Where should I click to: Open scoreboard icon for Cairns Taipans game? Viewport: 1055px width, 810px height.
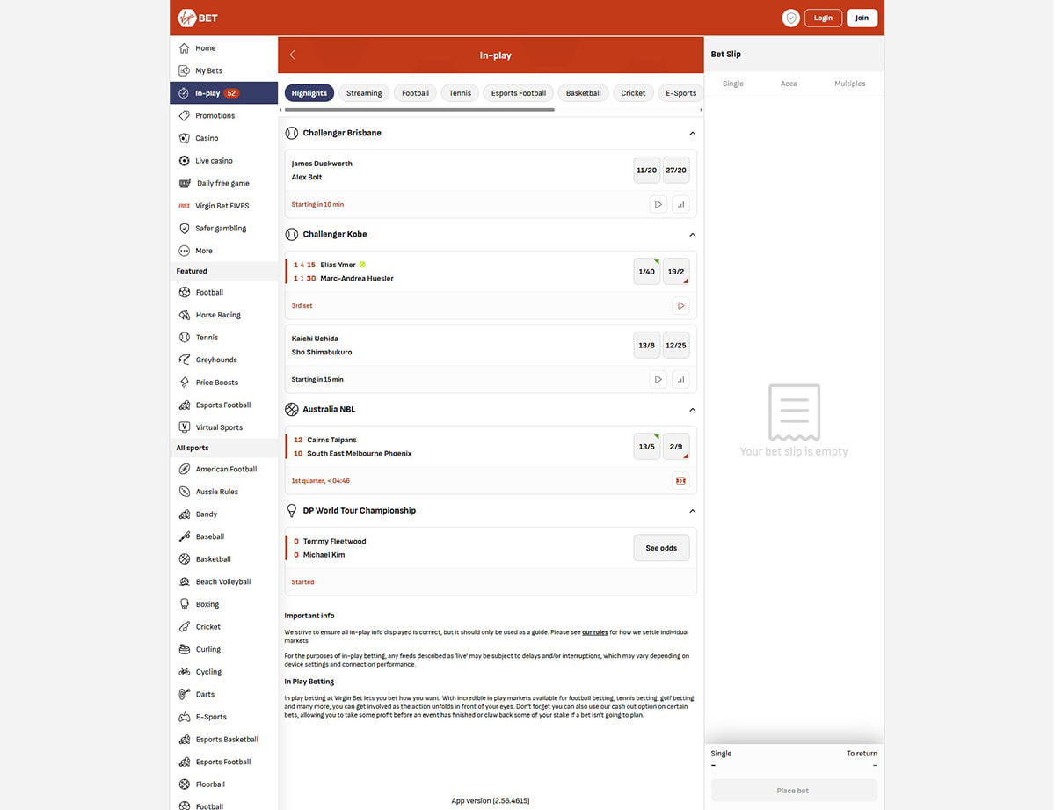pos(680,481)
